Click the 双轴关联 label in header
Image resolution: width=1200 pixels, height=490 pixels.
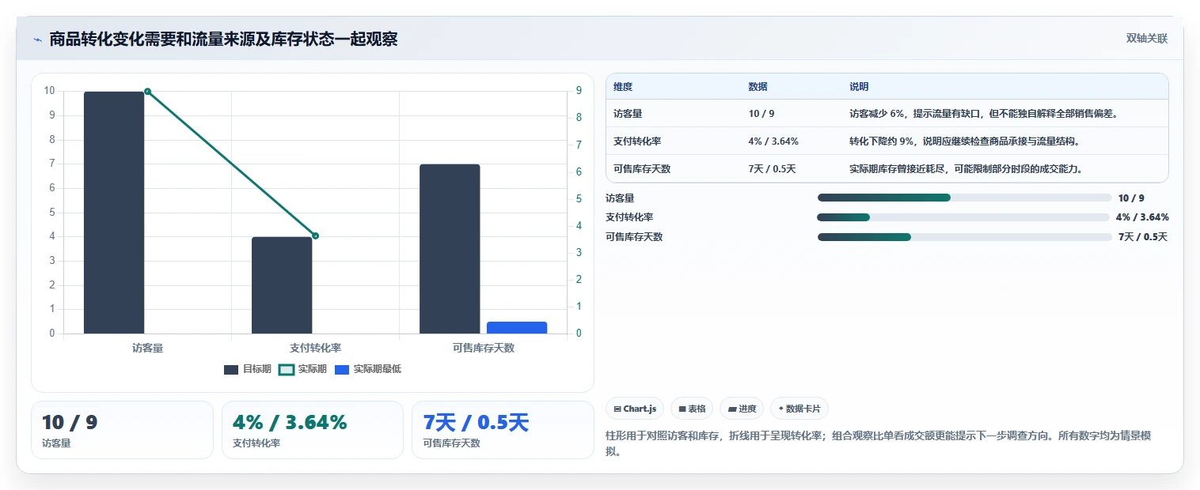pyautogui.click(x=1147, y=39)
